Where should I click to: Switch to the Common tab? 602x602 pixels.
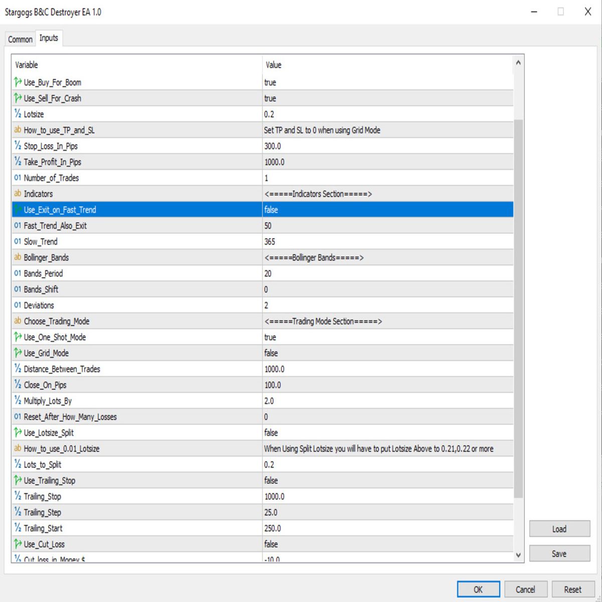coord(20,39)
